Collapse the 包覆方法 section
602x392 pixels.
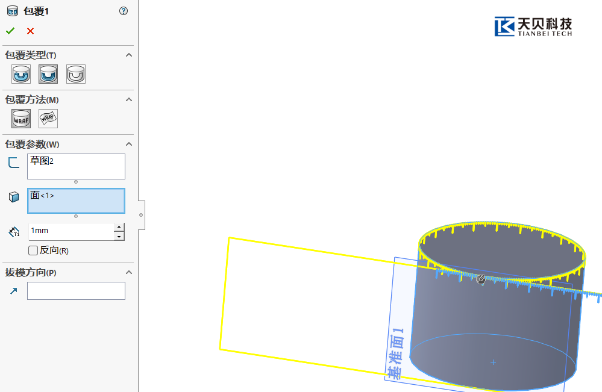coord(128,100)
